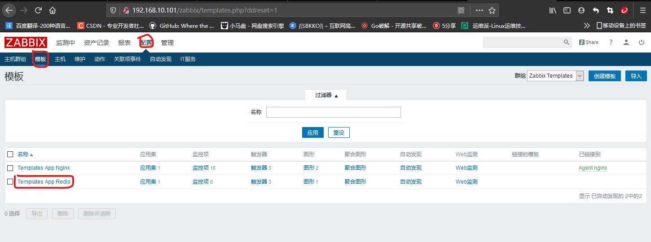Open 自动发现 for Nginx template
The height and width of the screenshot is (242, 651).
[411, 168]
